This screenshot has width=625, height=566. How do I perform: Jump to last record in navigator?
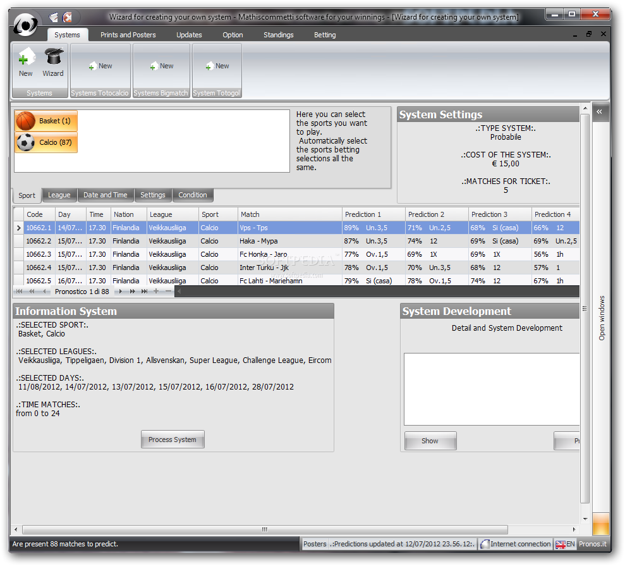[x=144, y=292]
